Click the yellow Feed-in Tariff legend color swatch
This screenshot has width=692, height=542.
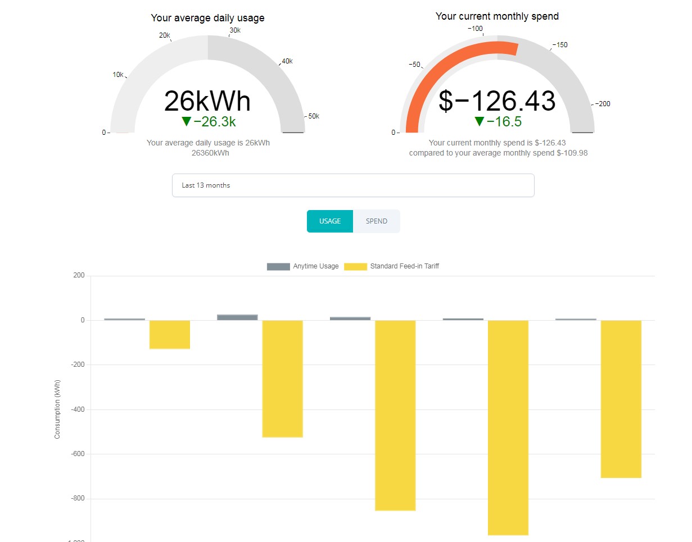[355, 266]
